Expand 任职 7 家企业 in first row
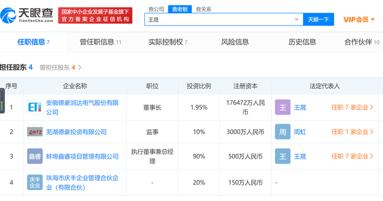Viewport: 383px width, 201px height. click(x=352, y=107)
